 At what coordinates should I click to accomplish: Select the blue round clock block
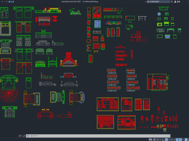pyautogui.click(x=159, y=14)
